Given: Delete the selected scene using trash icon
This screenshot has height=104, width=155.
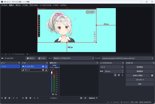Looking at the screenshot, I should click(5, 98).
